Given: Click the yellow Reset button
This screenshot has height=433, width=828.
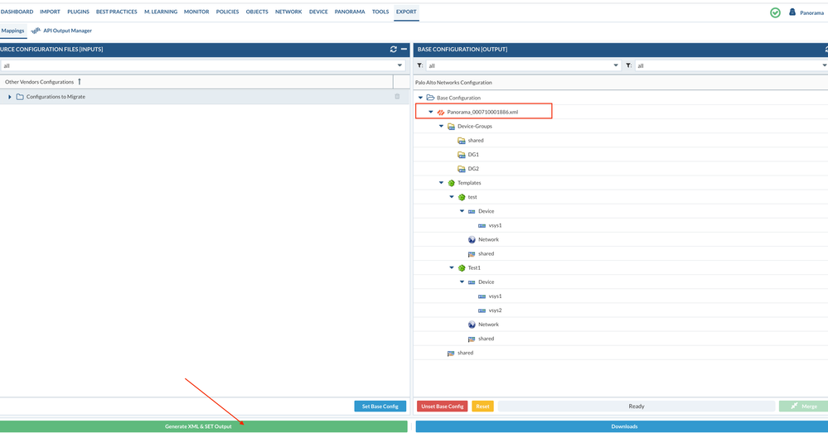Looking at the screenshot, I should coord(482,407).
